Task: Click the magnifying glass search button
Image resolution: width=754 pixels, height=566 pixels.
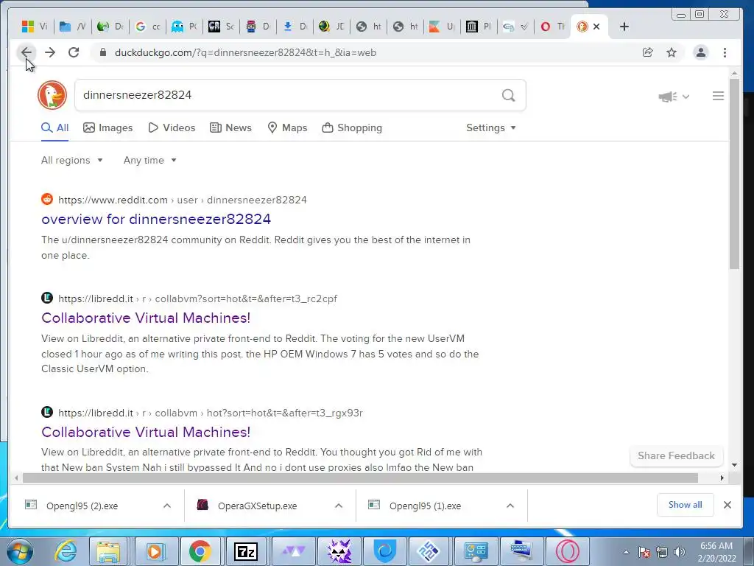Action: [508, 95]
